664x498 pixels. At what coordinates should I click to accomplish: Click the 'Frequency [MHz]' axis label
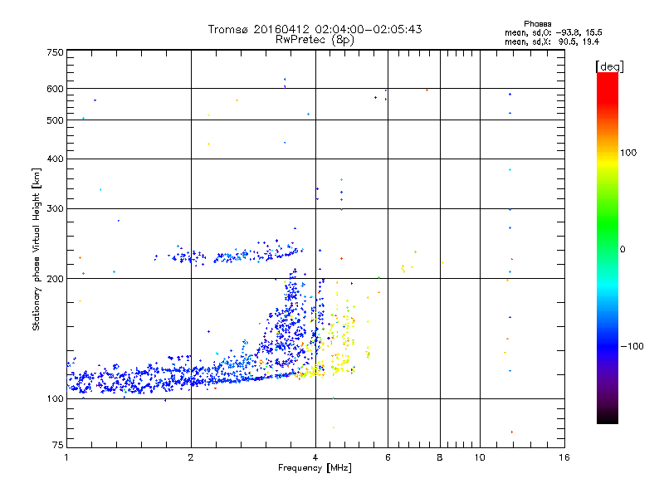[x=315, y=468]
